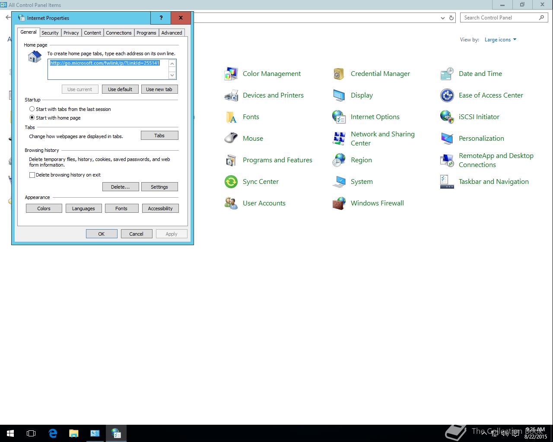This screenshot has height=442, width=553.
Task: Click the Control Panel taskbar button
Action: [x=95, y=433]
